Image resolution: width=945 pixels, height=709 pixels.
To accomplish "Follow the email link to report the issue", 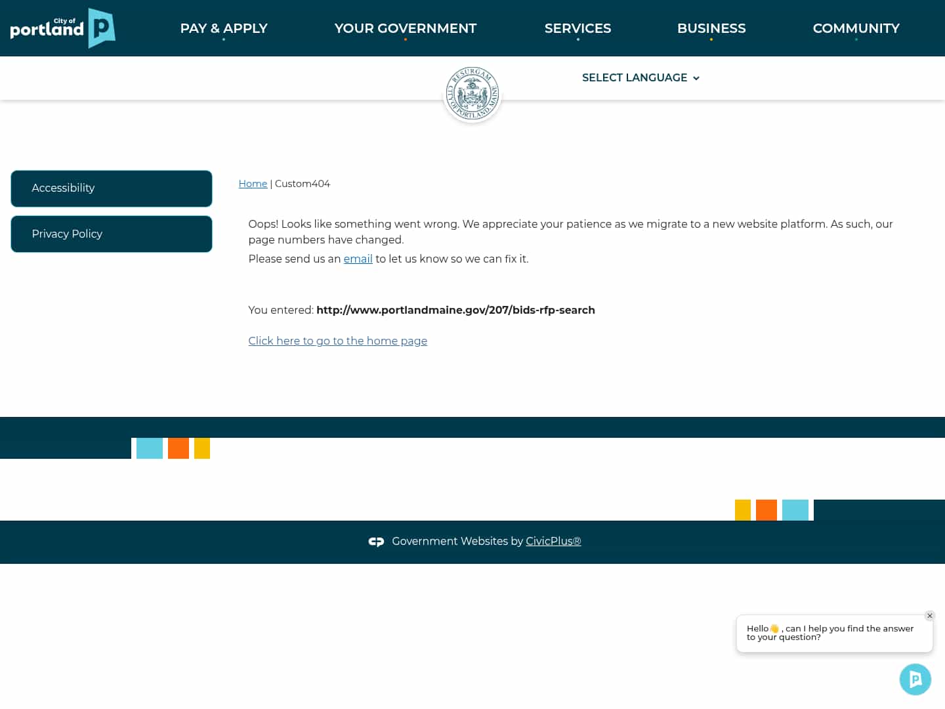I will pos(358,259).
